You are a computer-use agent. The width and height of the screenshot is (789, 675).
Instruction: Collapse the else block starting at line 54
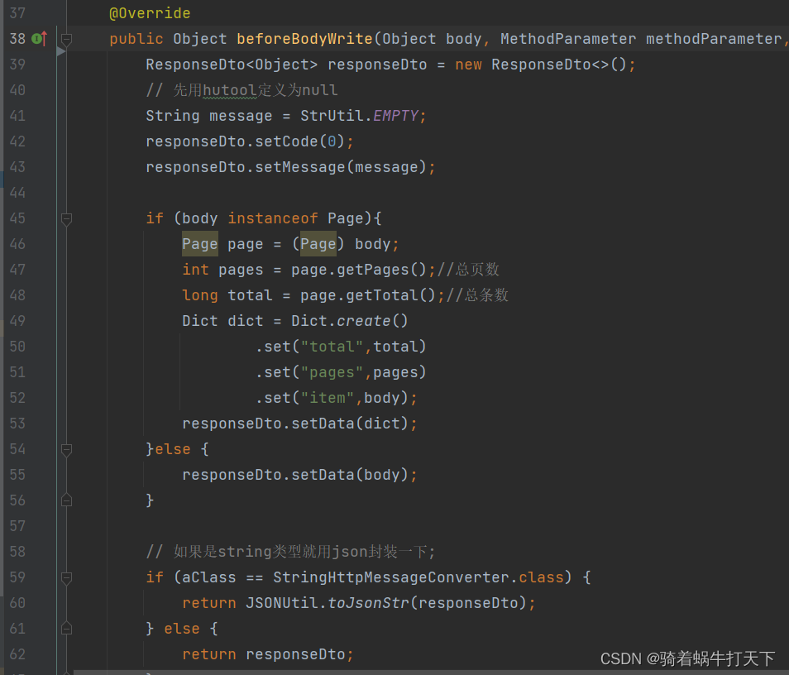click(68, 449)
